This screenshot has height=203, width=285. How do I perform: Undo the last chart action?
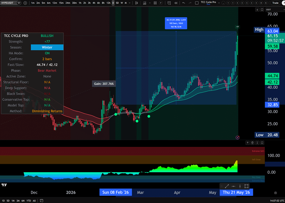184,3
